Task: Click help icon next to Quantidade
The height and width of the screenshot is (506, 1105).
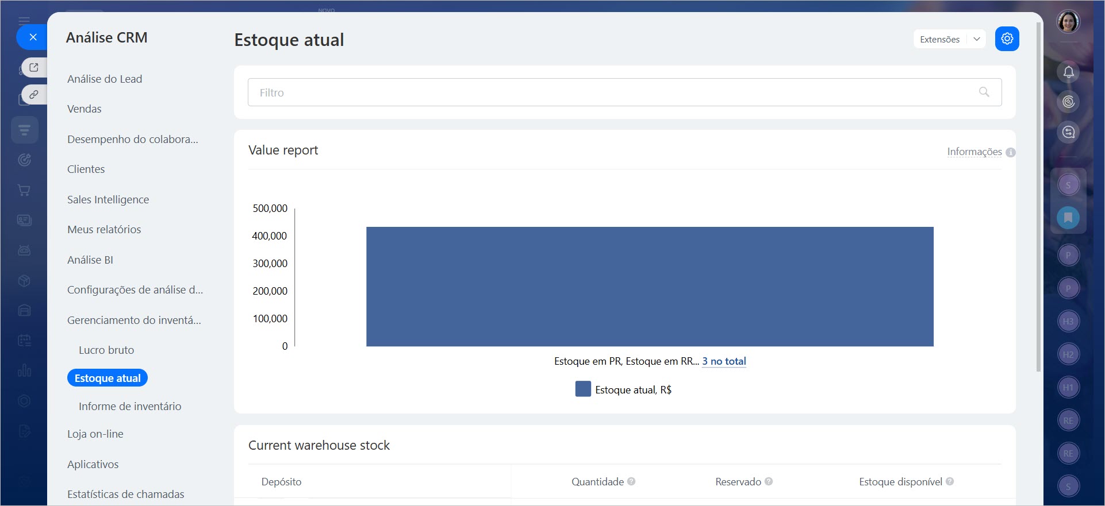Action: point(631,481)
